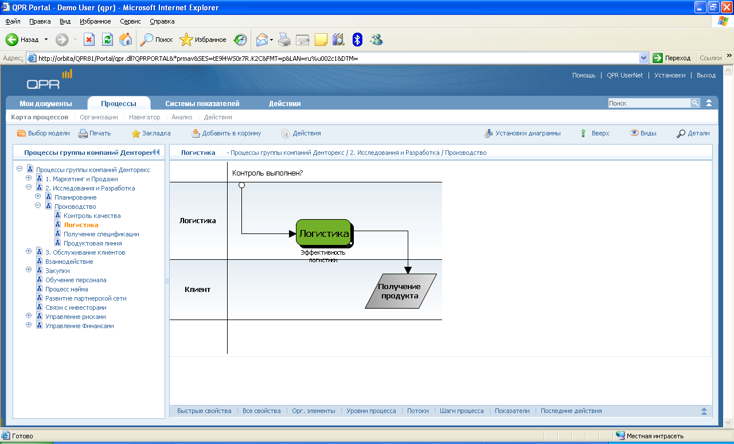Open Действия document icon in toolbar
734x444 pixels.
(x=286, y=134)
